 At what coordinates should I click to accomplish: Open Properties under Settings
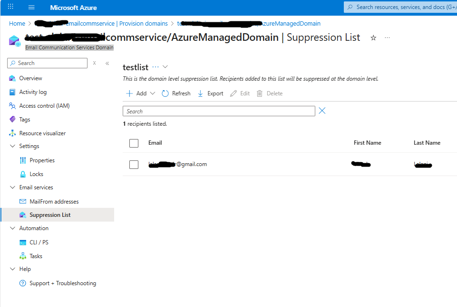point(42,160)
